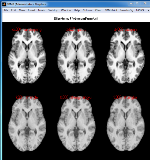Click the dock arrow icon beside TASKS
This screenshot has height=160, width=150.
(x=148, y=10)
